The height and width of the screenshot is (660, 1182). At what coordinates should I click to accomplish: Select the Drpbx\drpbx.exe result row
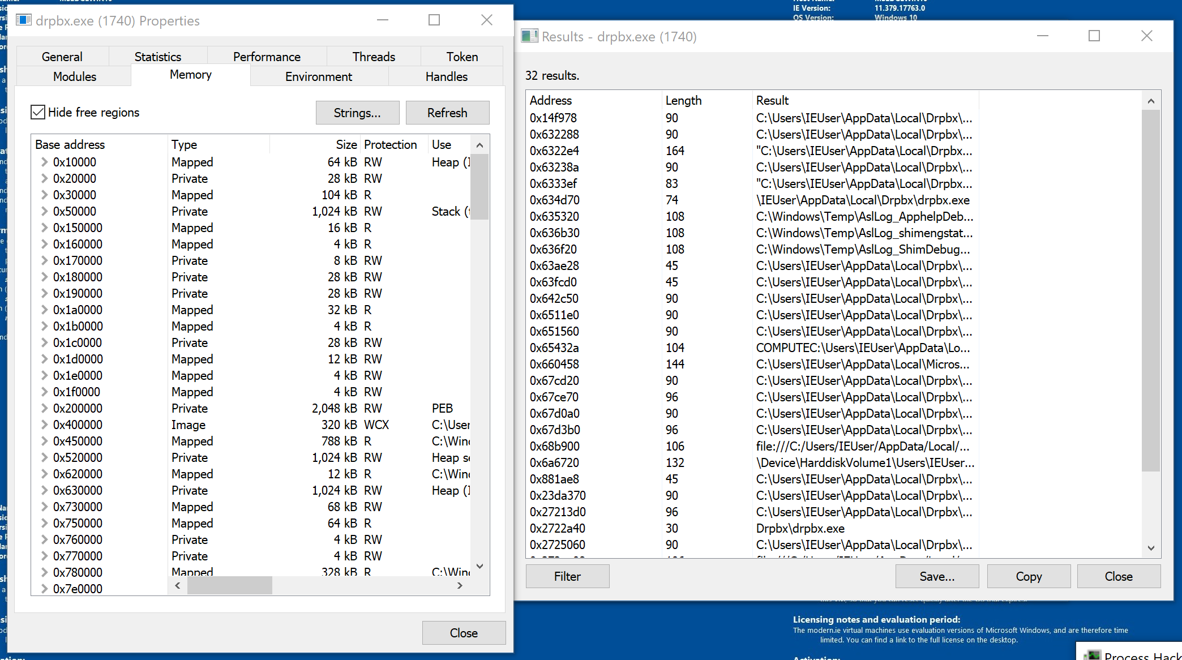point(752,528)
